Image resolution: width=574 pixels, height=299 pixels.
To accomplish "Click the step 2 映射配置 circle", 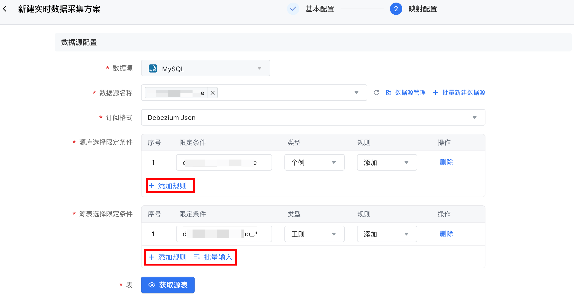I will click(x=396, y=9).
